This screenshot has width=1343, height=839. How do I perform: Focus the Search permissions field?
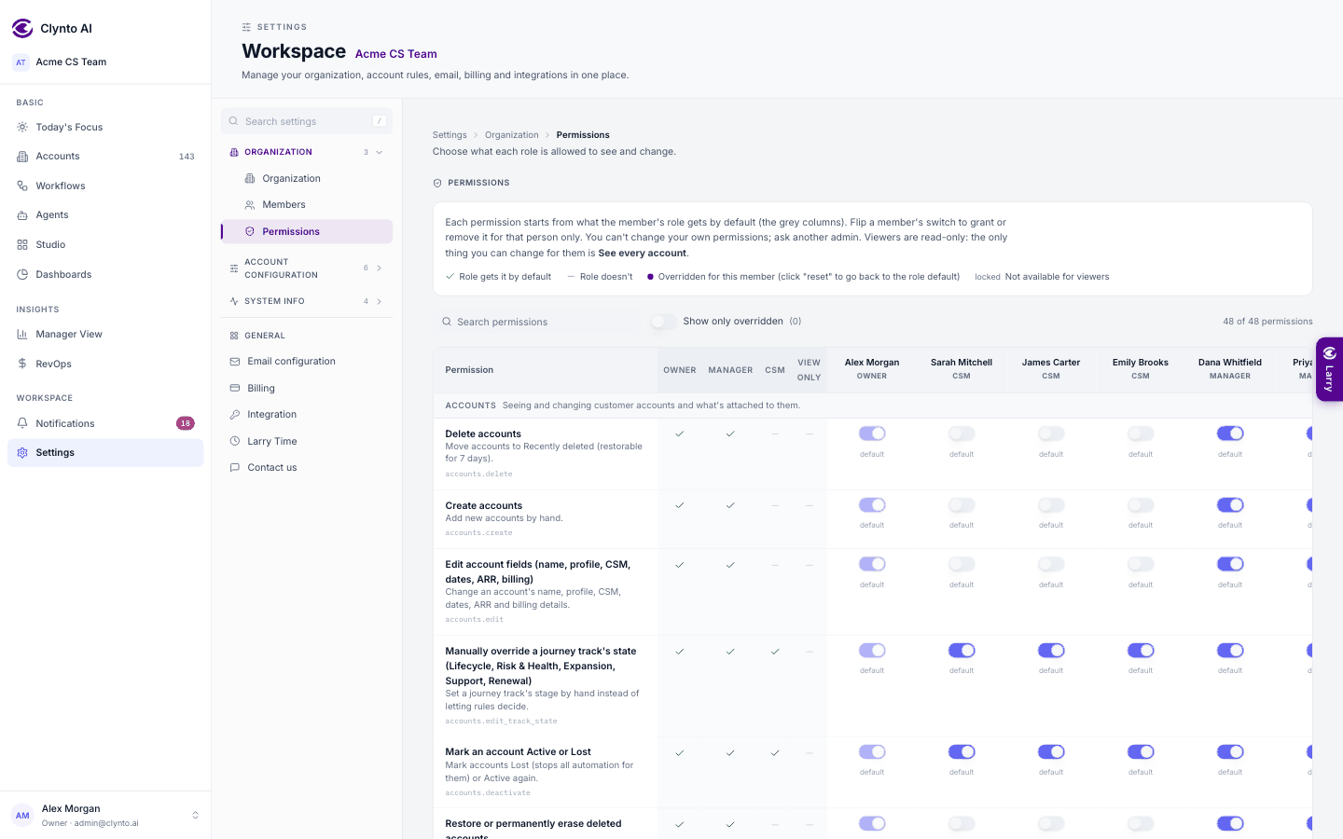[x=538, y=322]
